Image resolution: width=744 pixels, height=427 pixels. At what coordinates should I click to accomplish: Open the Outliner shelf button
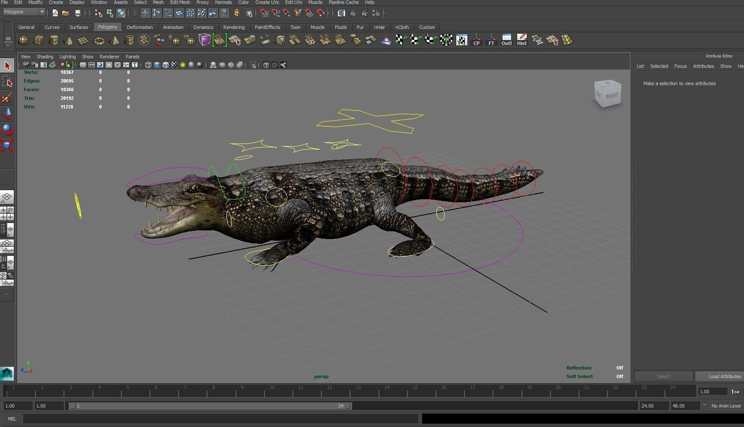pyautogui.click(x=506, y=40)
